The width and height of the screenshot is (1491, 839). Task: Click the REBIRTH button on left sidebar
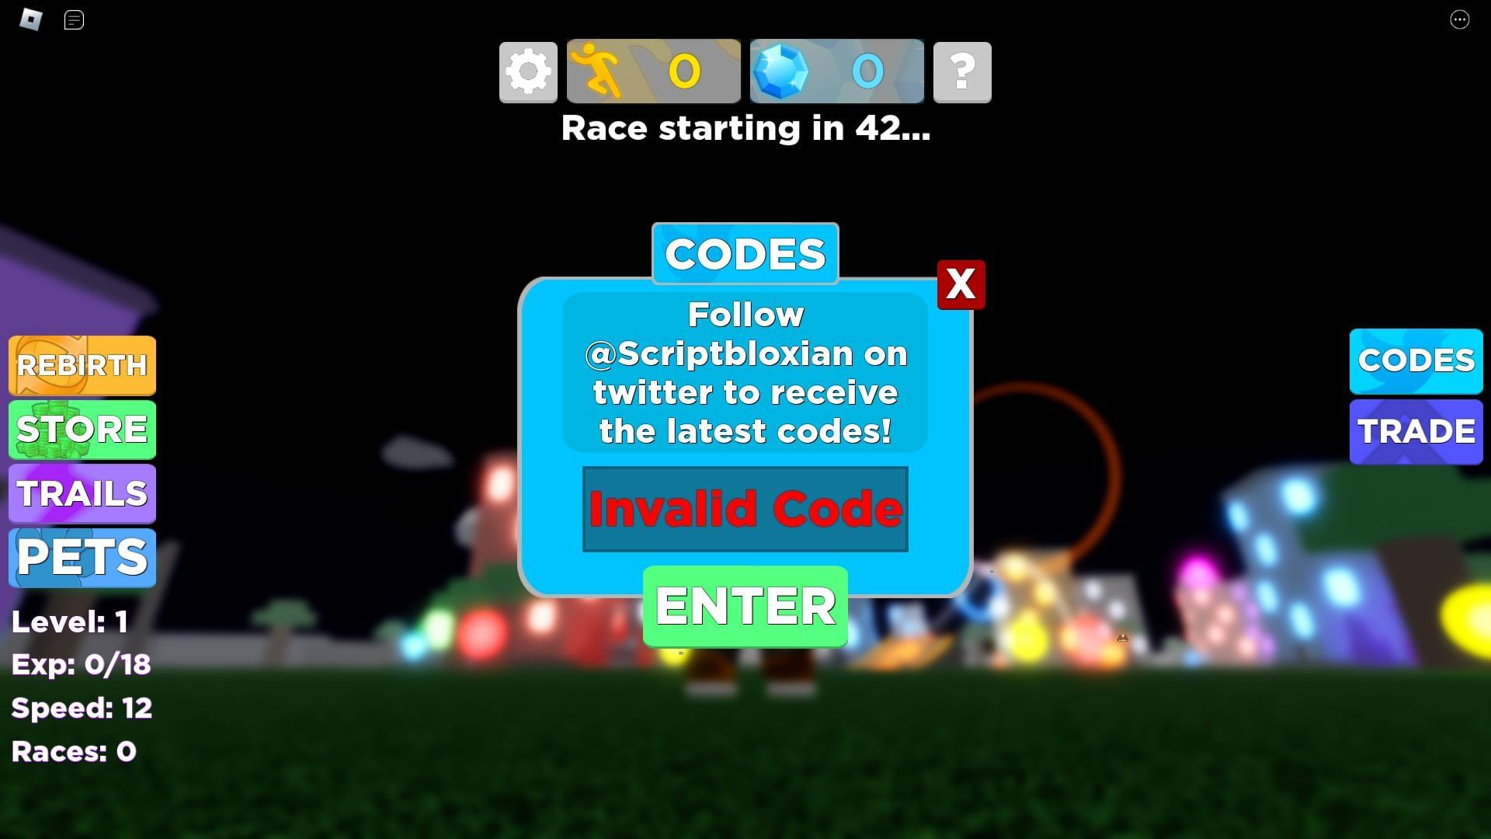click(x=82, y=364)
